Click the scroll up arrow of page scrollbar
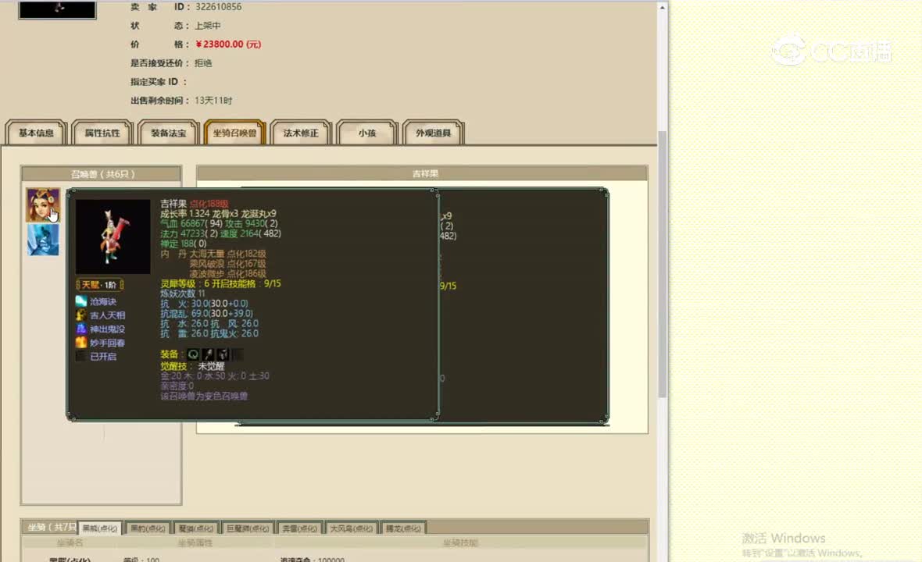Viewport: 922px width, 562px height. pyautogui.click(x=663, y=7)
